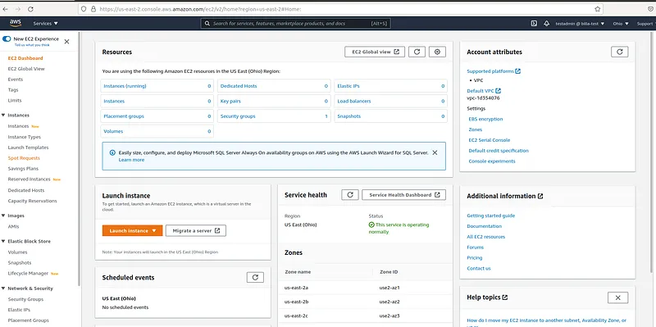Refresh the Resources panel
The height and width of the screenshot is (327, 656).
417,52
